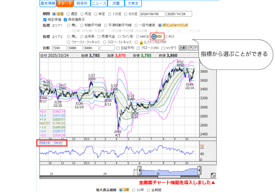The height and width of the screenshot is (193, 275).
Task: Click the right range handle arrow
Action: coord(199,170)
